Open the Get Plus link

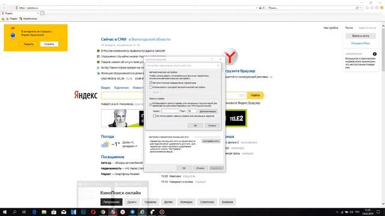[360, 43]
